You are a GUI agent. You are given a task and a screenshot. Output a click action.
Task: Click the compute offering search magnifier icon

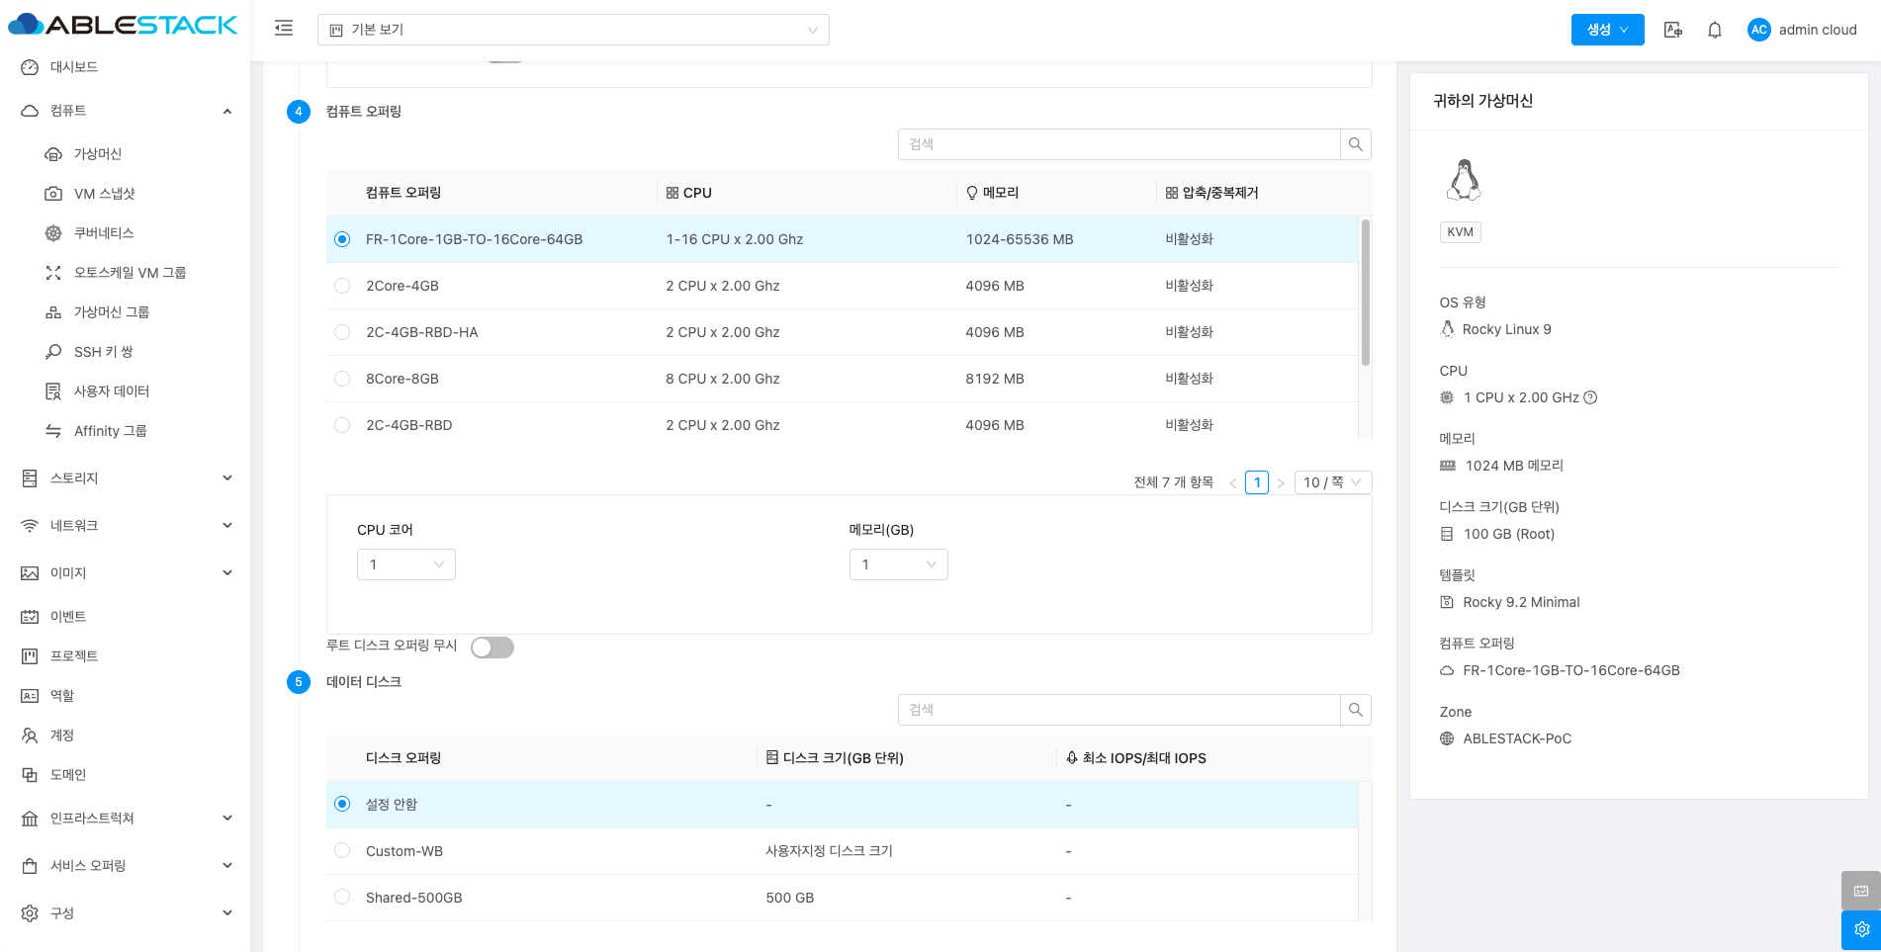tap(1355, 144)
